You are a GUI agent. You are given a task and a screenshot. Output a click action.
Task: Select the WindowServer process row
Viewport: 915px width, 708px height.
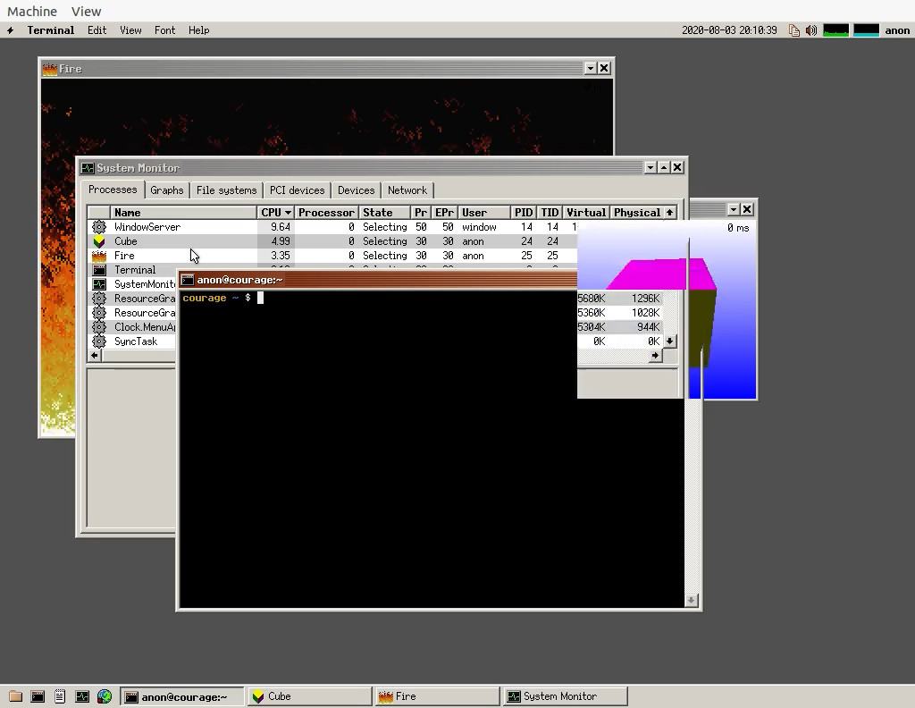[332, 226]
